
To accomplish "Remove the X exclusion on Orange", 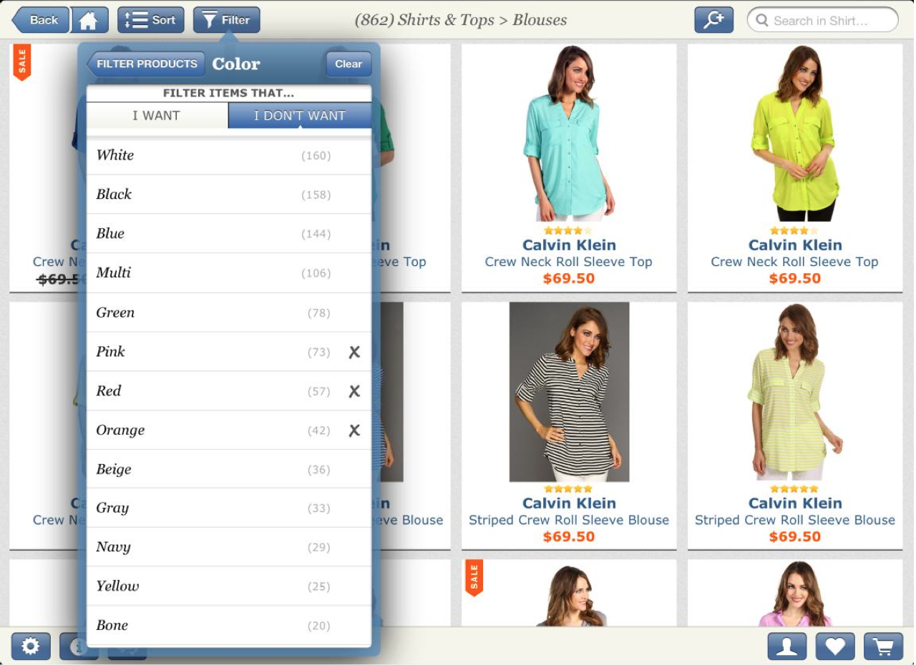I will [354, 430].
